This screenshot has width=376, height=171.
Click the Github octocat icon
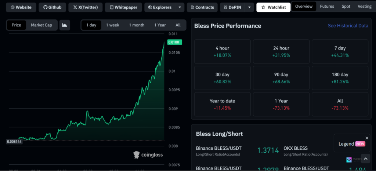click(x=45, y=7)
